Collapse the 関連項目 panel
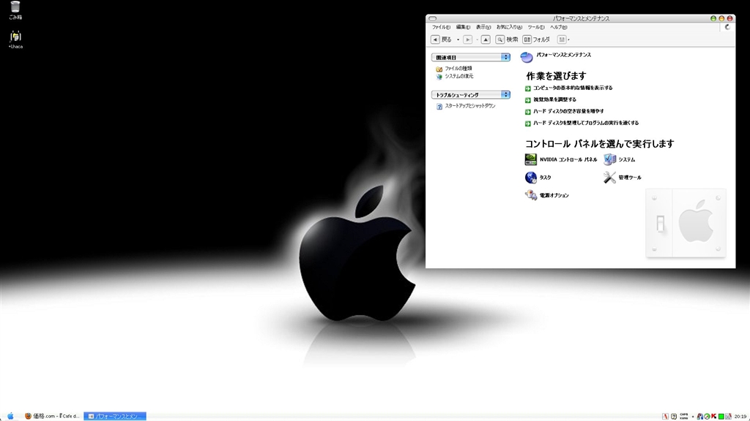Image resolution: width=750 pixels, height=421 pixels. point(505,57)
